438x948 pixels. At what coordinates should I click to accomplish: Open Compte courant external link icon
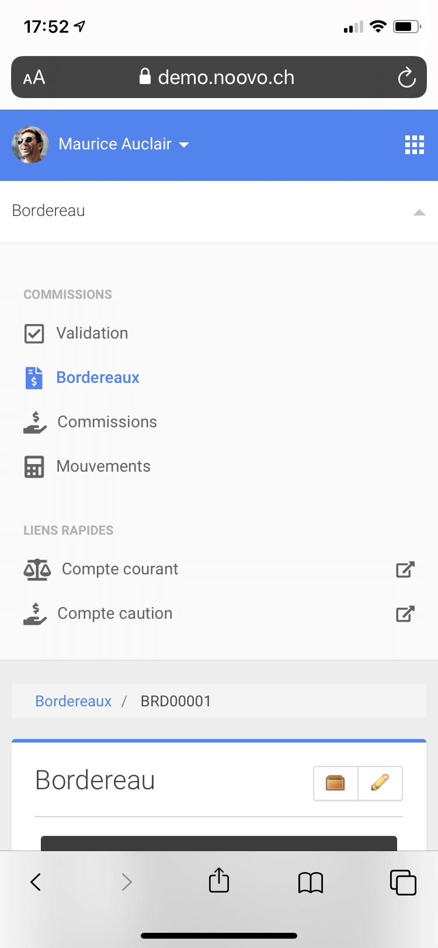405,569
